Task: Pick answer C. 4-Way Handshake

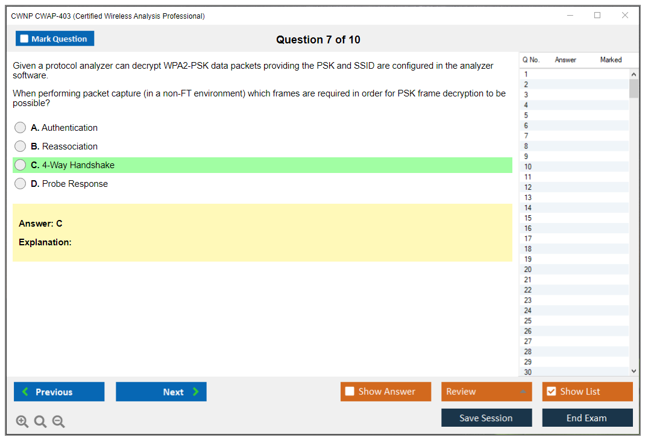Action: [20, 165]
